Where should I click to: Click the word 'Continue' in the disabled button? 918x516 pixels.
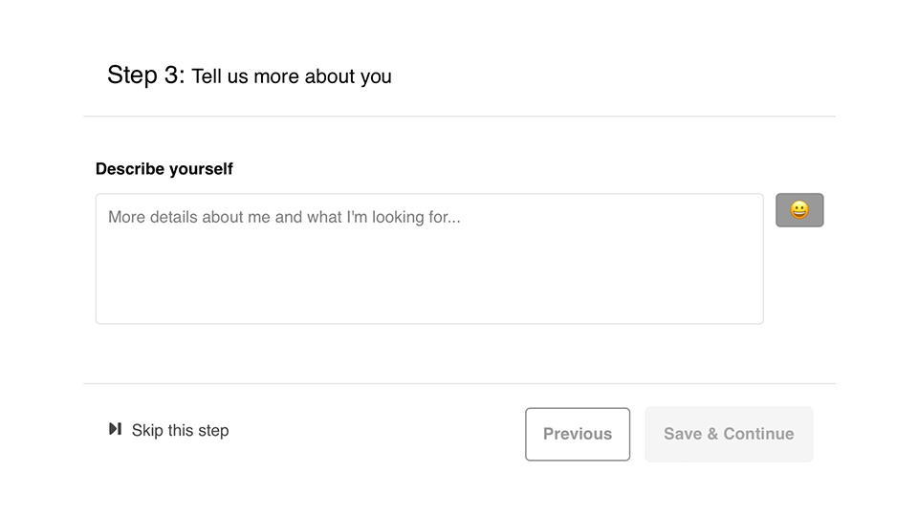tap(758, 434)
